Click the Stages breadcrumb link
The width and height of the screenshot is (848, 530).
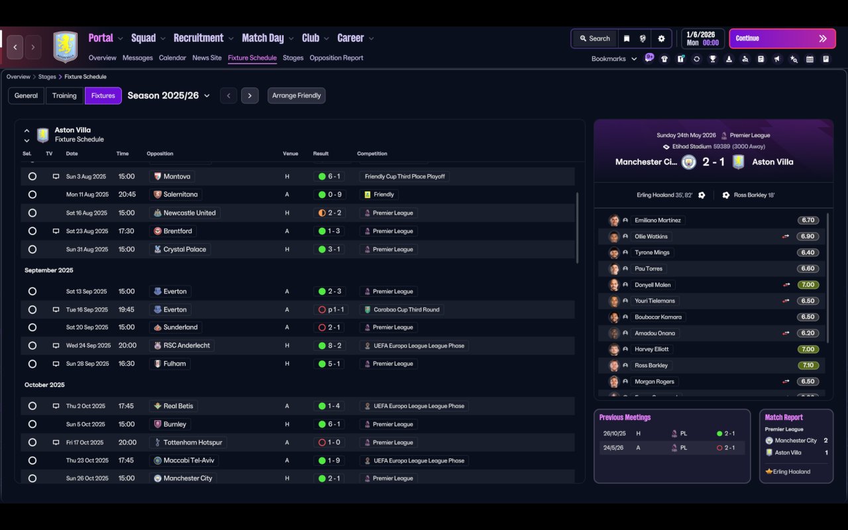coord(47,77)
